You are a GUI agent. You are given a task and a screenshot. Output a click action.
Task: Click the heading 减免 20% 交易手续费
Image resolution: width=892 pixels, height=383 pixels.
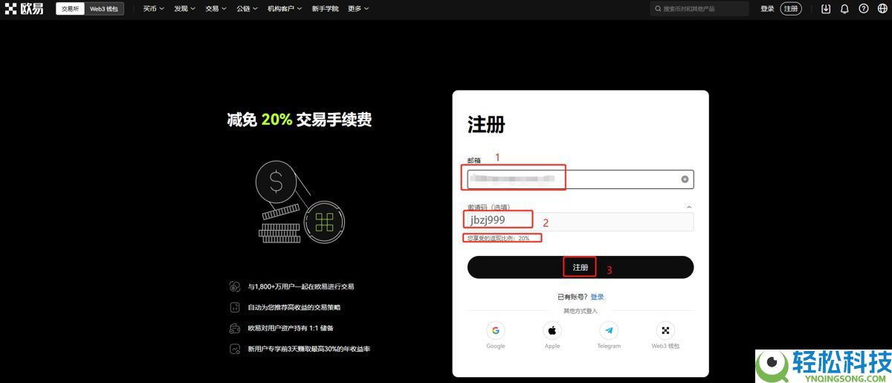(300, 120)
